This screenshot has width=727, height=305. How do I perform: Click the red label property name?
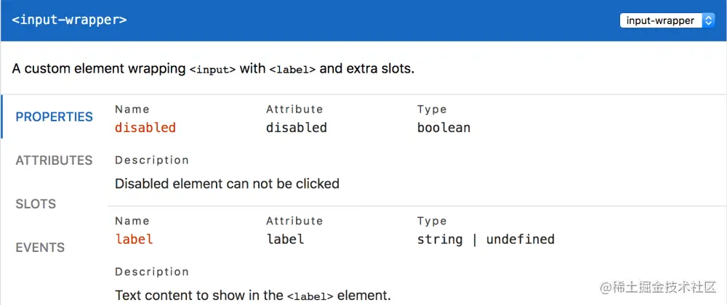[x=134, y=239]
